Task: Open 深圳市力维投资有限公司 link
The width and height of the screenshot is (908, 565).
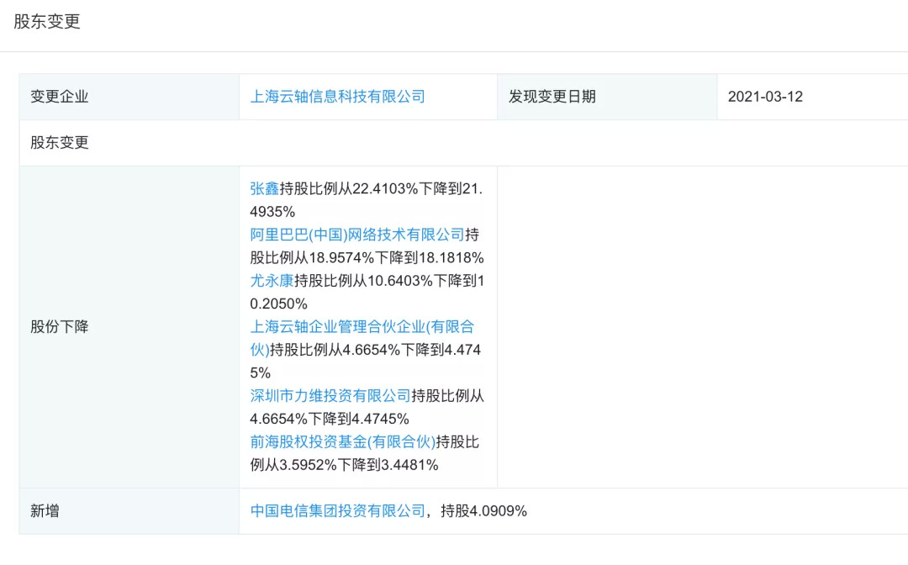Action: [330, 396]
